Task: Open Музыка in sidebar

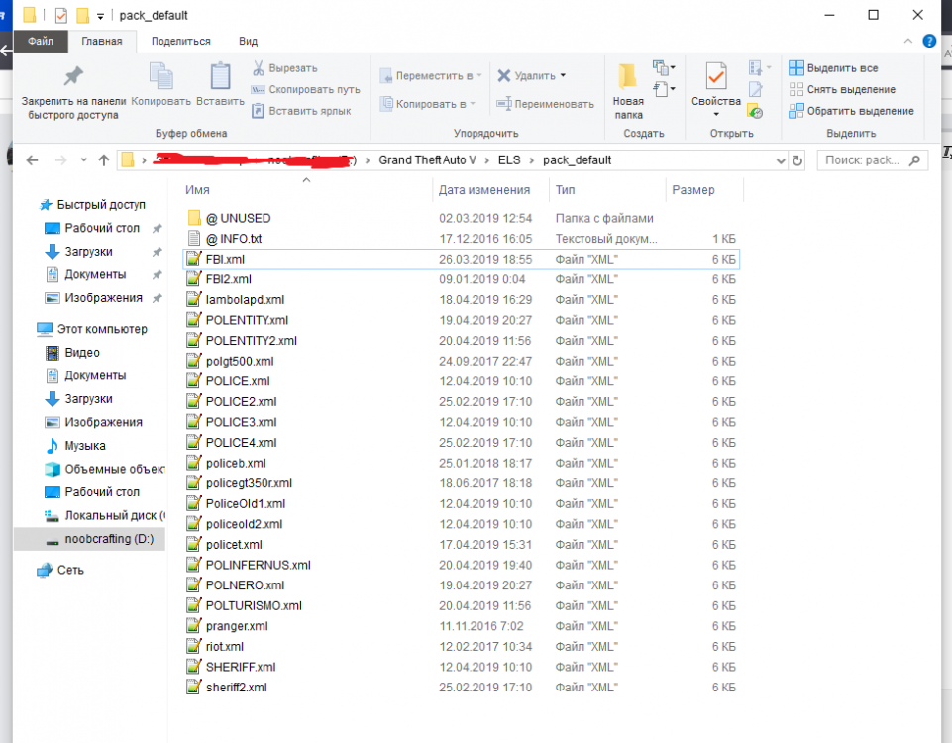Action: (x=76, y=446)
